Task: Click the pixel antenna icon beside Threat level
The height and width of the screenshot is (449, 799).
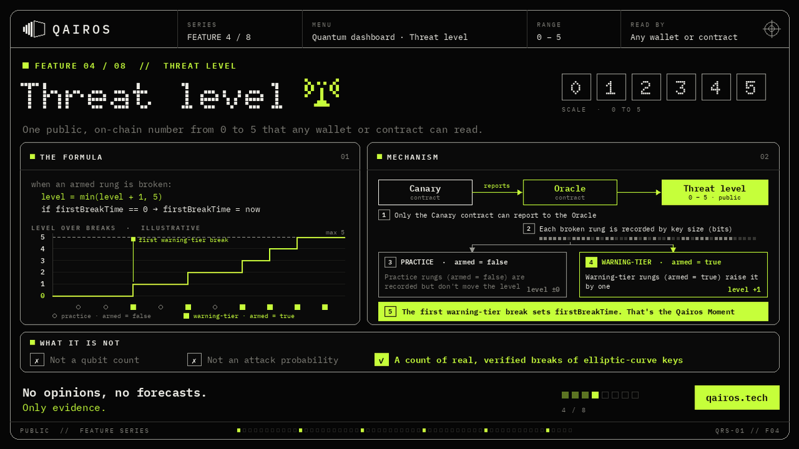Action: coord(322,92)
